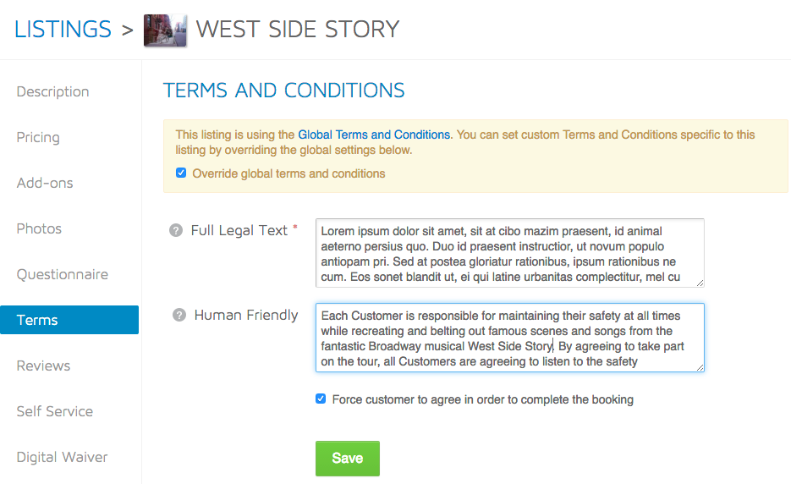Click the West Side Story listing thumbnail

[165, 30]
